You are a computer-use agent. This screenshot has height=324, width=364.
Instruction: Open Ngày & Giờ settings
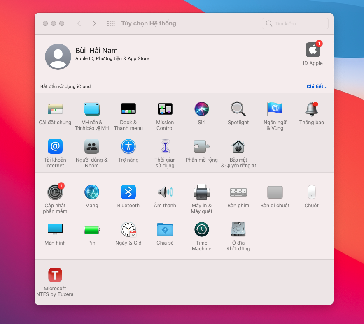point(128,229)
